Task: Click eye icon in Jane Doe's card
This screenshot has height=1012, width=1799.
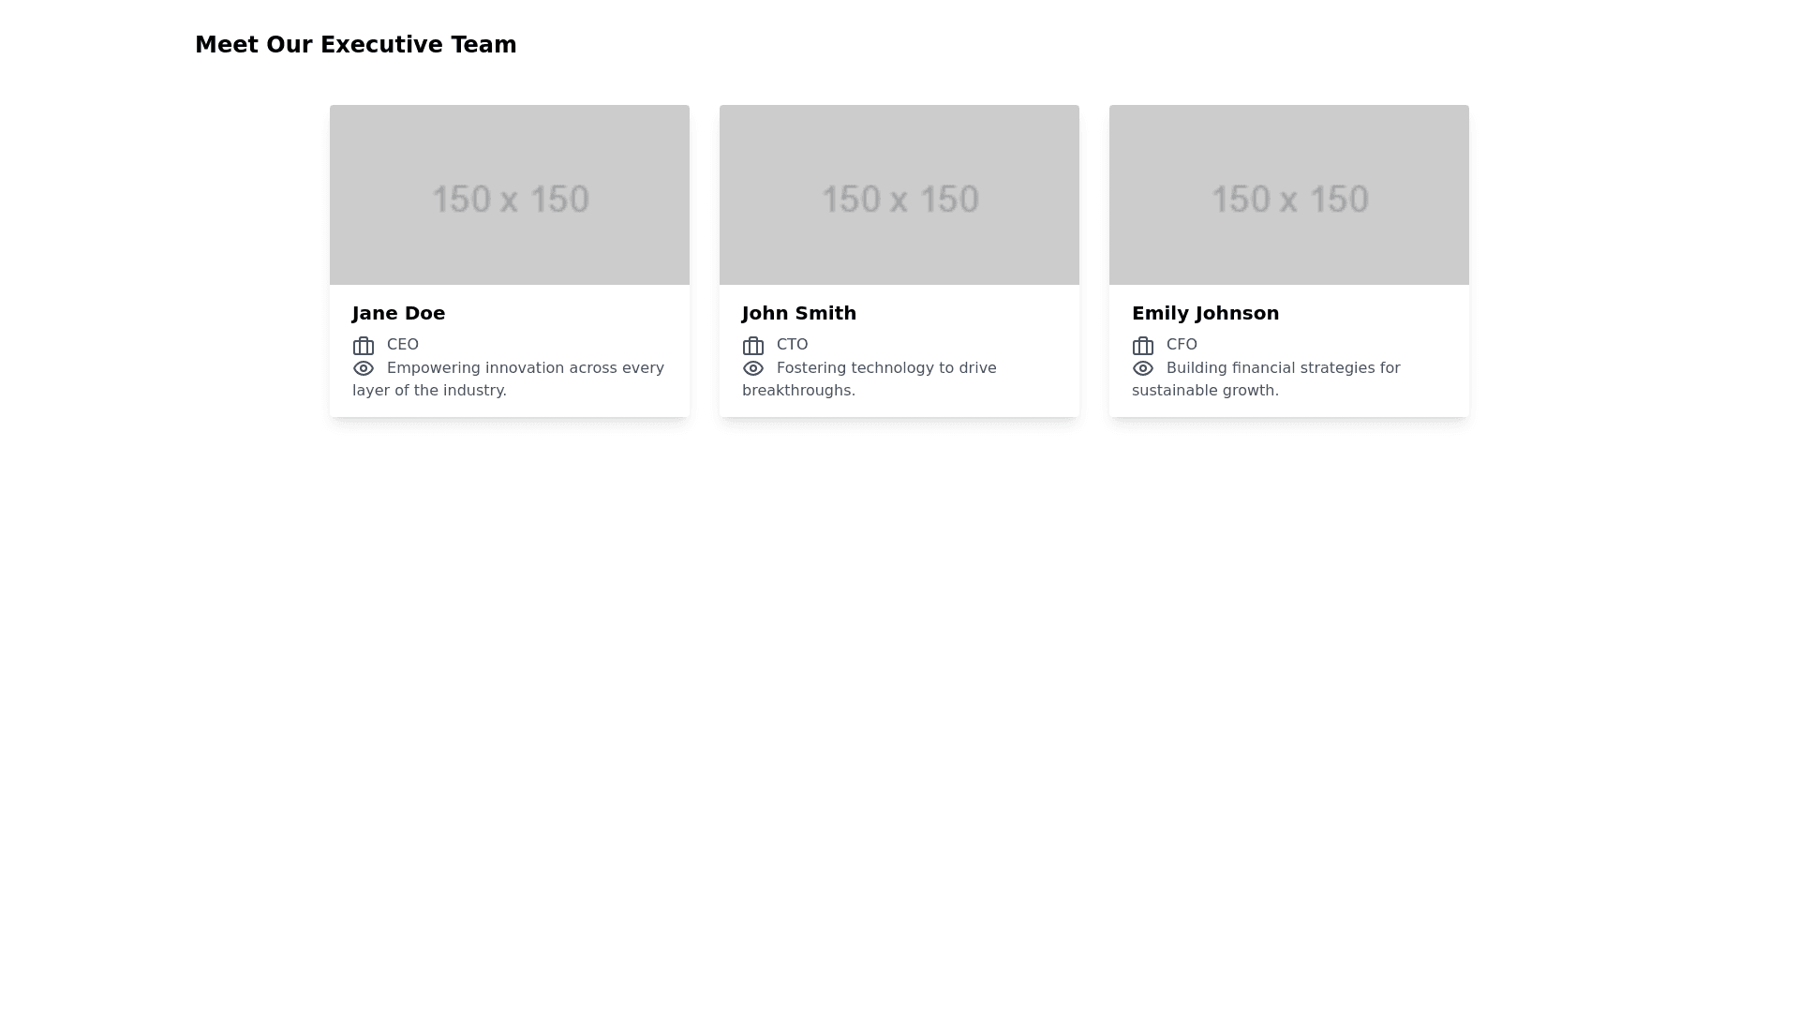Action: [364, 368]
